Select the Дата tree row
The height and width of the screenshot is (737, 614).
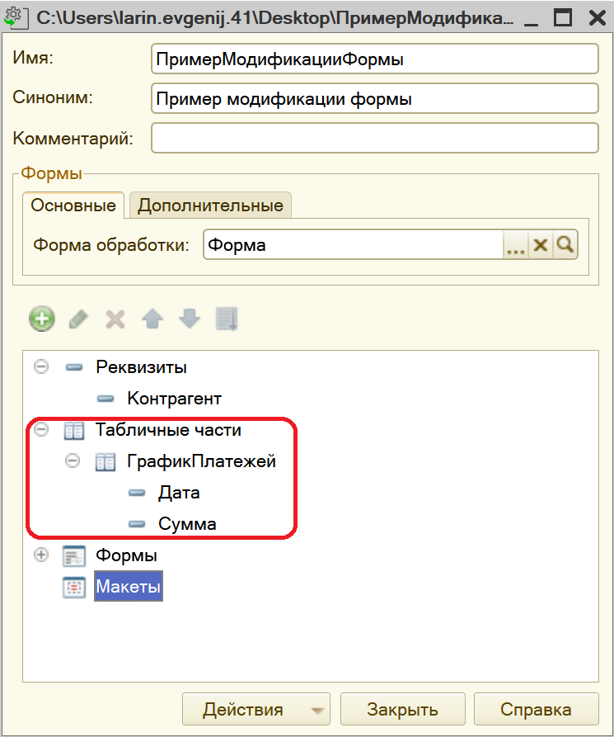[179, 493]
